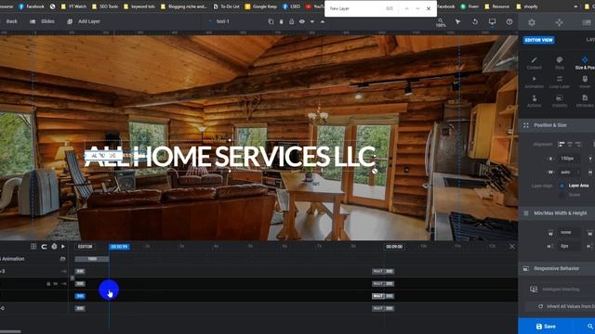Select the pointer selection tool
This screenshot has height=334, width=595.
click(x=458, y=21)
